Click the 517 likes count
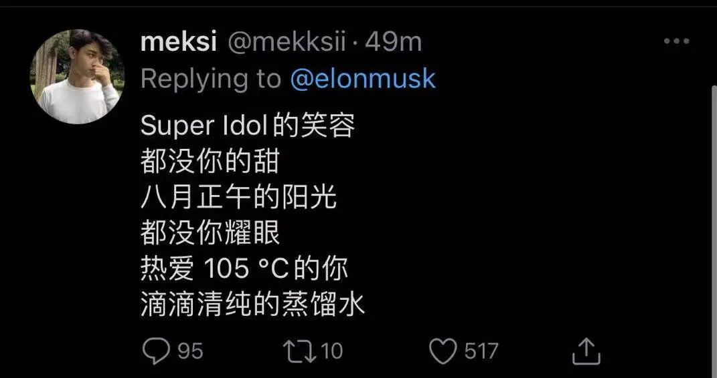This screenshot has height=378, width=717. pyautogui.click(x=481, y=351)
